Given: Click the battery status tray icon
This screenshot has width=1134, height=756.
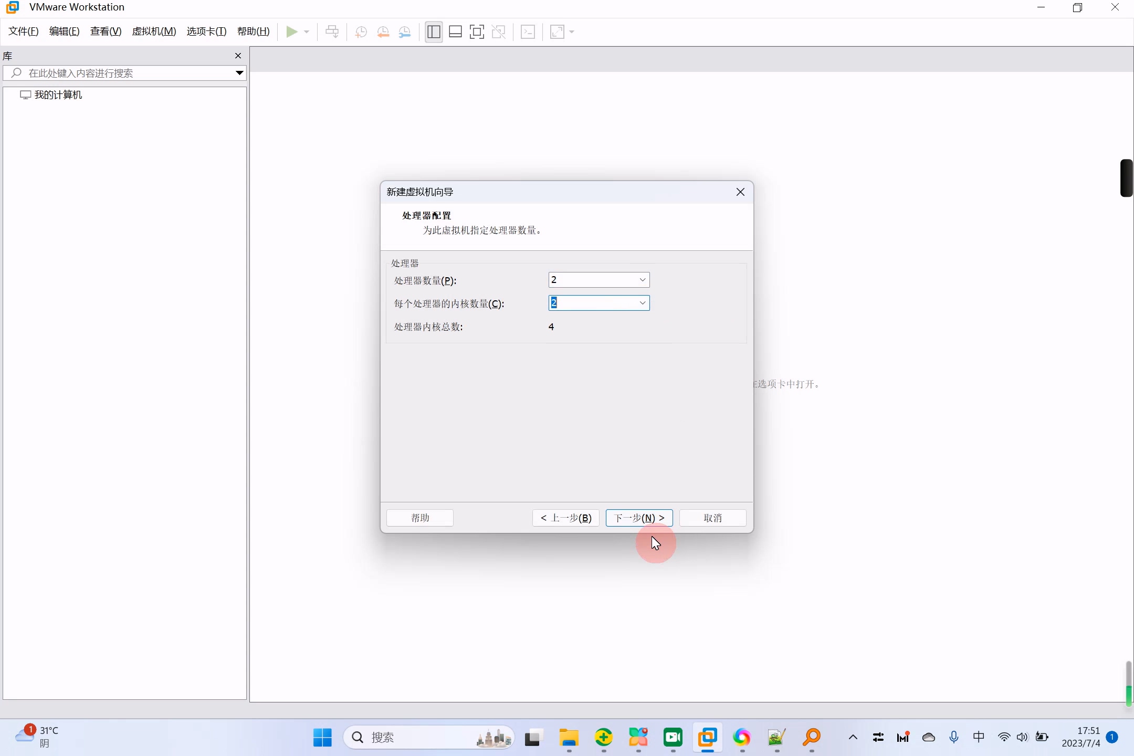Looking at the screenshot, I should (1042, 738).
